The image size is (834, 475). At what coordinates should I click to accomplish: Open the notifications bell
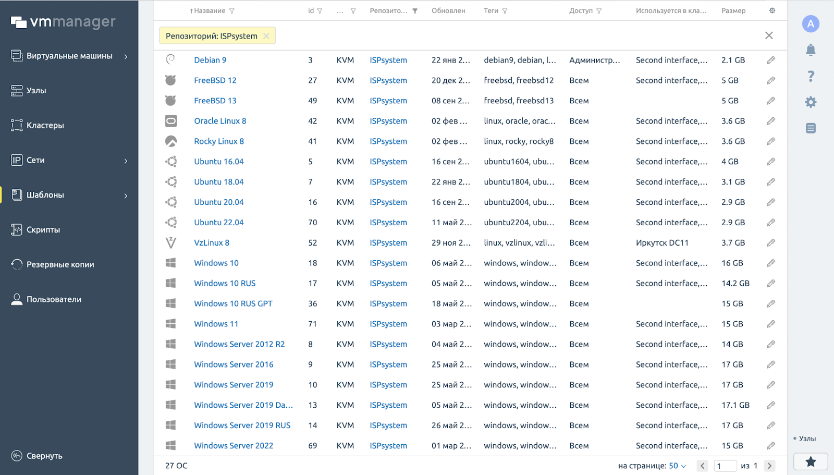coord(811,50)
